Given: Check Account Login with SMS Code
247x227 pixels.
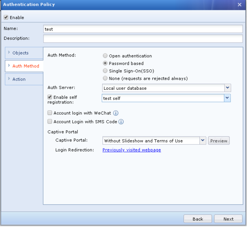Looking at the screenshot, I should click(x=50, y=121).
